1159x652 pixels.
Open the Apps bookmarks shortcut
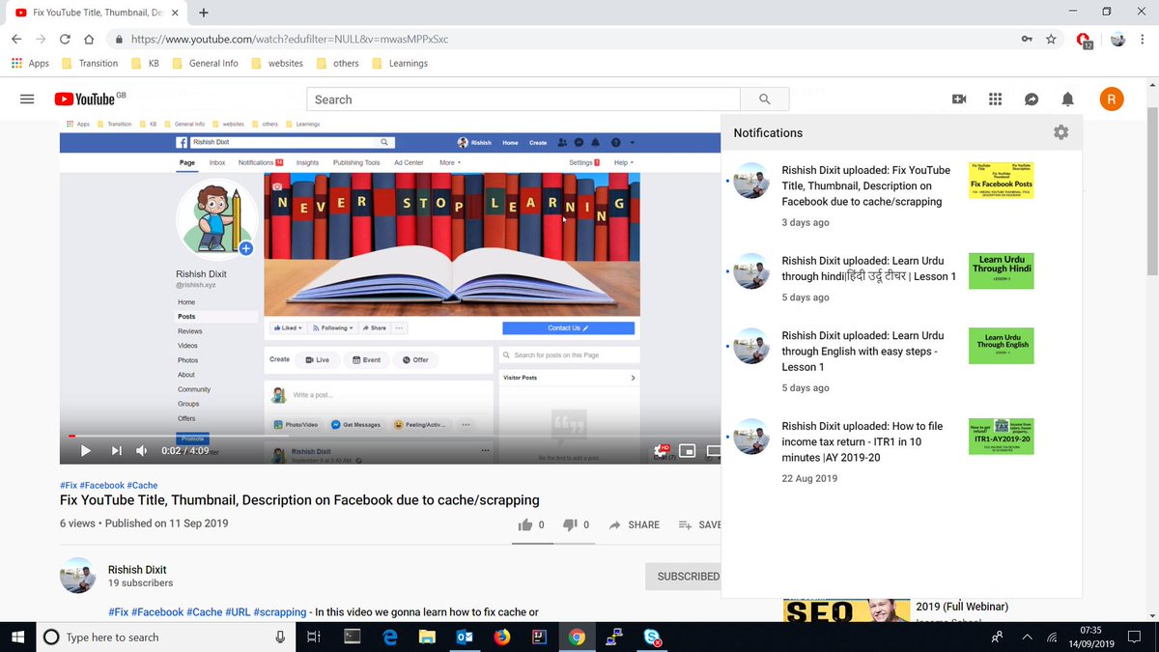(x=30, y=63)
